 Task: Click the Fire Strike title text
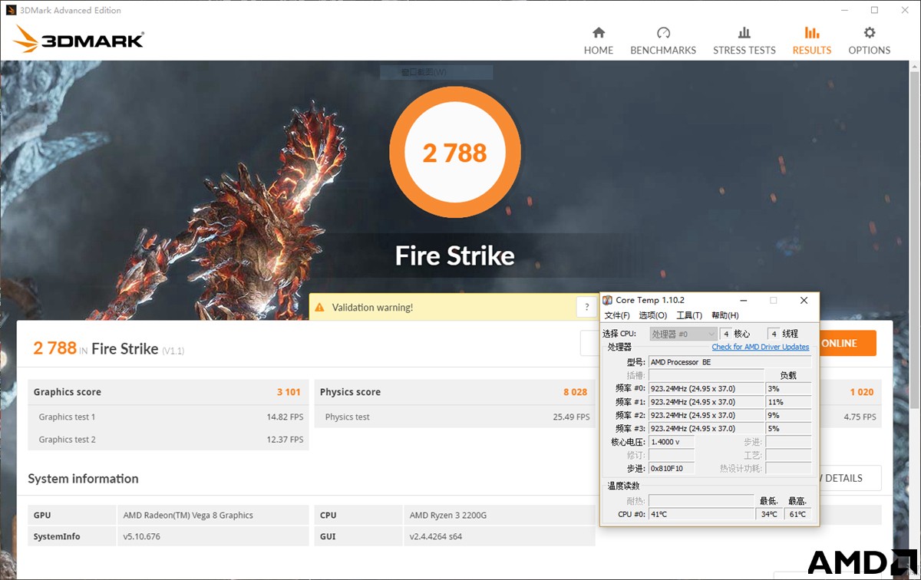tap(455, 255)
